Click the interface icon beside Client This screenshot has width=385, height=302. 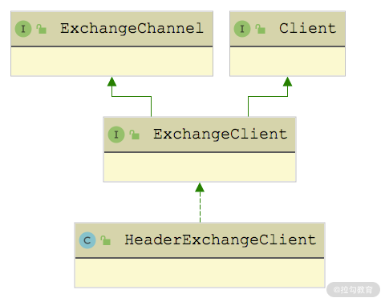[x=242, y=29]
